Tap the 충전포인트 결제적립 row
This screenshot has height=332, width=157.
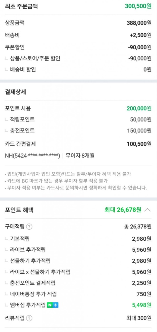pyautogui.click(x=78, y=283)
